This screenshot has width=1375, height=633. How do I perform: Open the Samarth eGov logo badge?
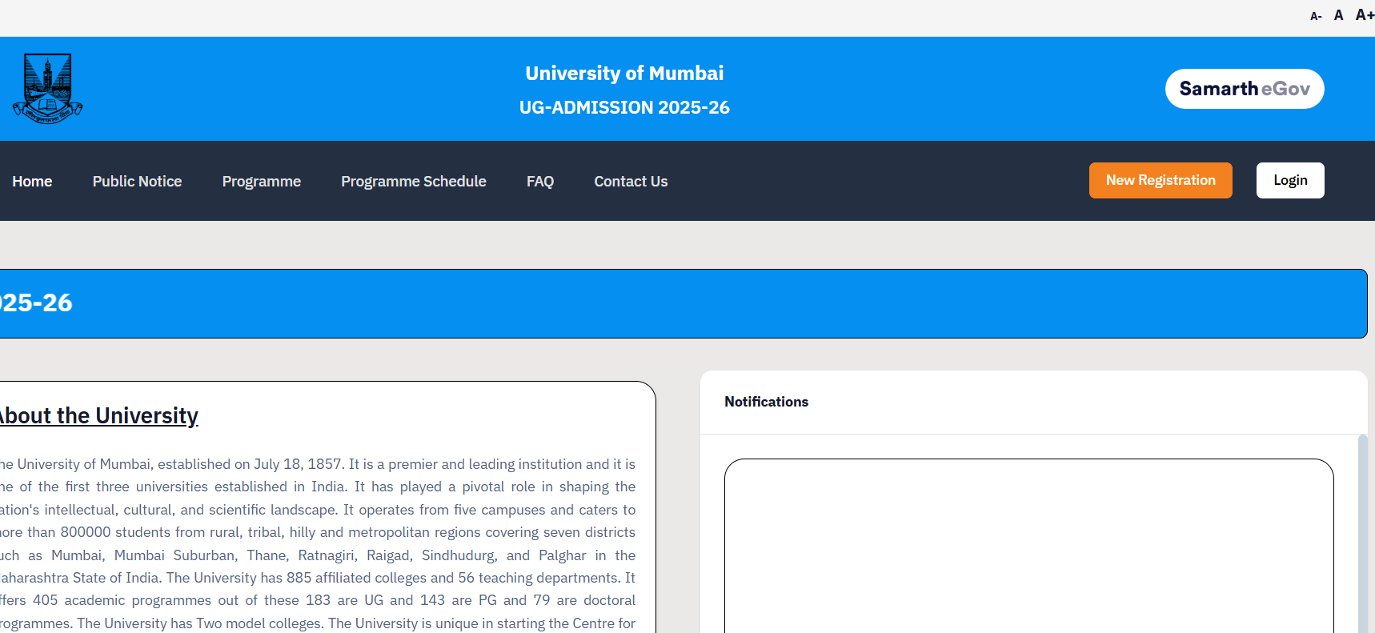[x=1244, y=89]
